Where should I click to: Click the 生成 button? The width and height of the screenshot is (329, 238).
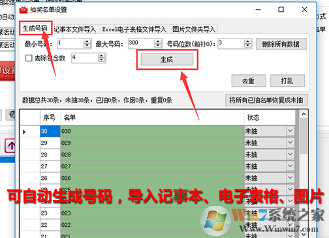167,59
